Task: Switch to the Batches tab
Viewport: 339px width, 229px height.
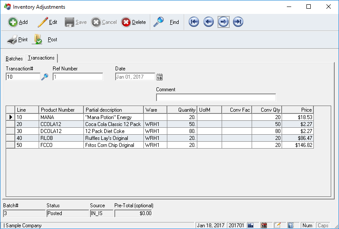Action: pos(14,59)
